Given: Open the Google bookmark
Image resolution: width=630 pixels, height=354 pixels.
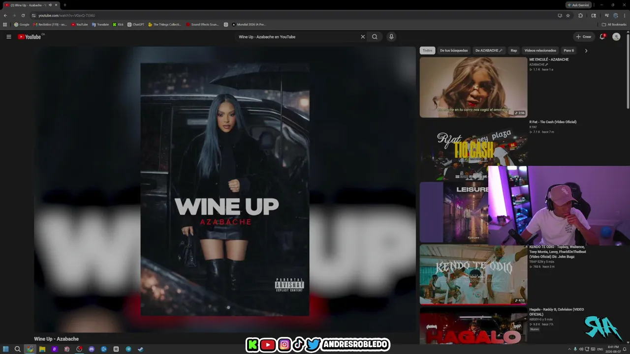Looking at the screenshot, I should pyautogui.click(x=22, y=24).
